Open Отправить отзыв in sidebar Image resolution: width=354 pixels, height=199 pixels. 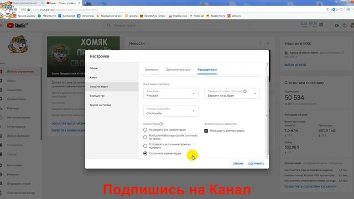point(19,184)
